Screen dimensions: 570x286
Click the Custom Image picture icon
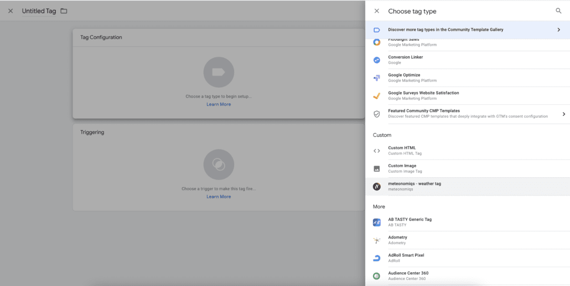tap(377, 168)
